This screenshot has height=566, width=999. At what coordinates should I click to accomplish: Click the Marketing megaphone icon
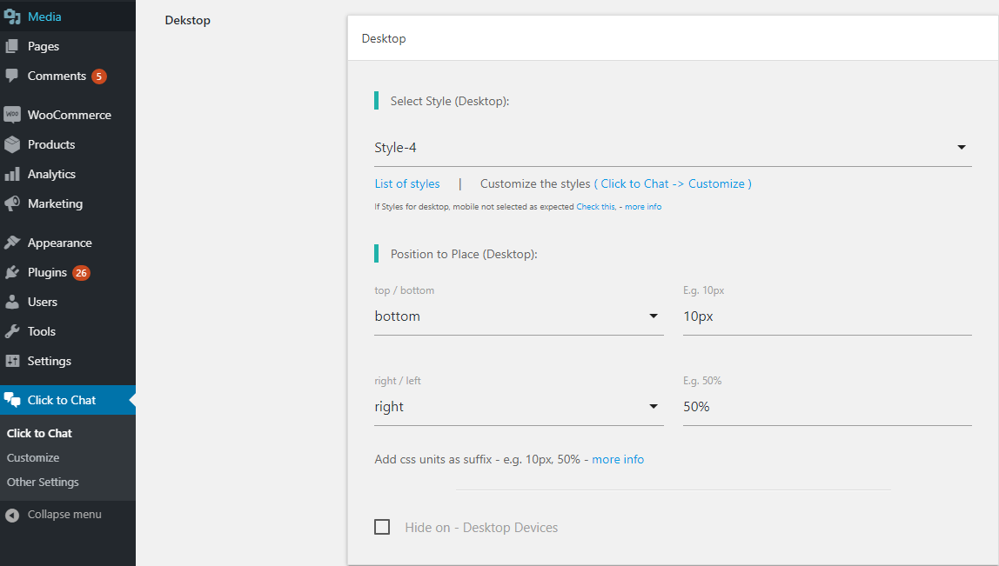(x=12, y=203)
